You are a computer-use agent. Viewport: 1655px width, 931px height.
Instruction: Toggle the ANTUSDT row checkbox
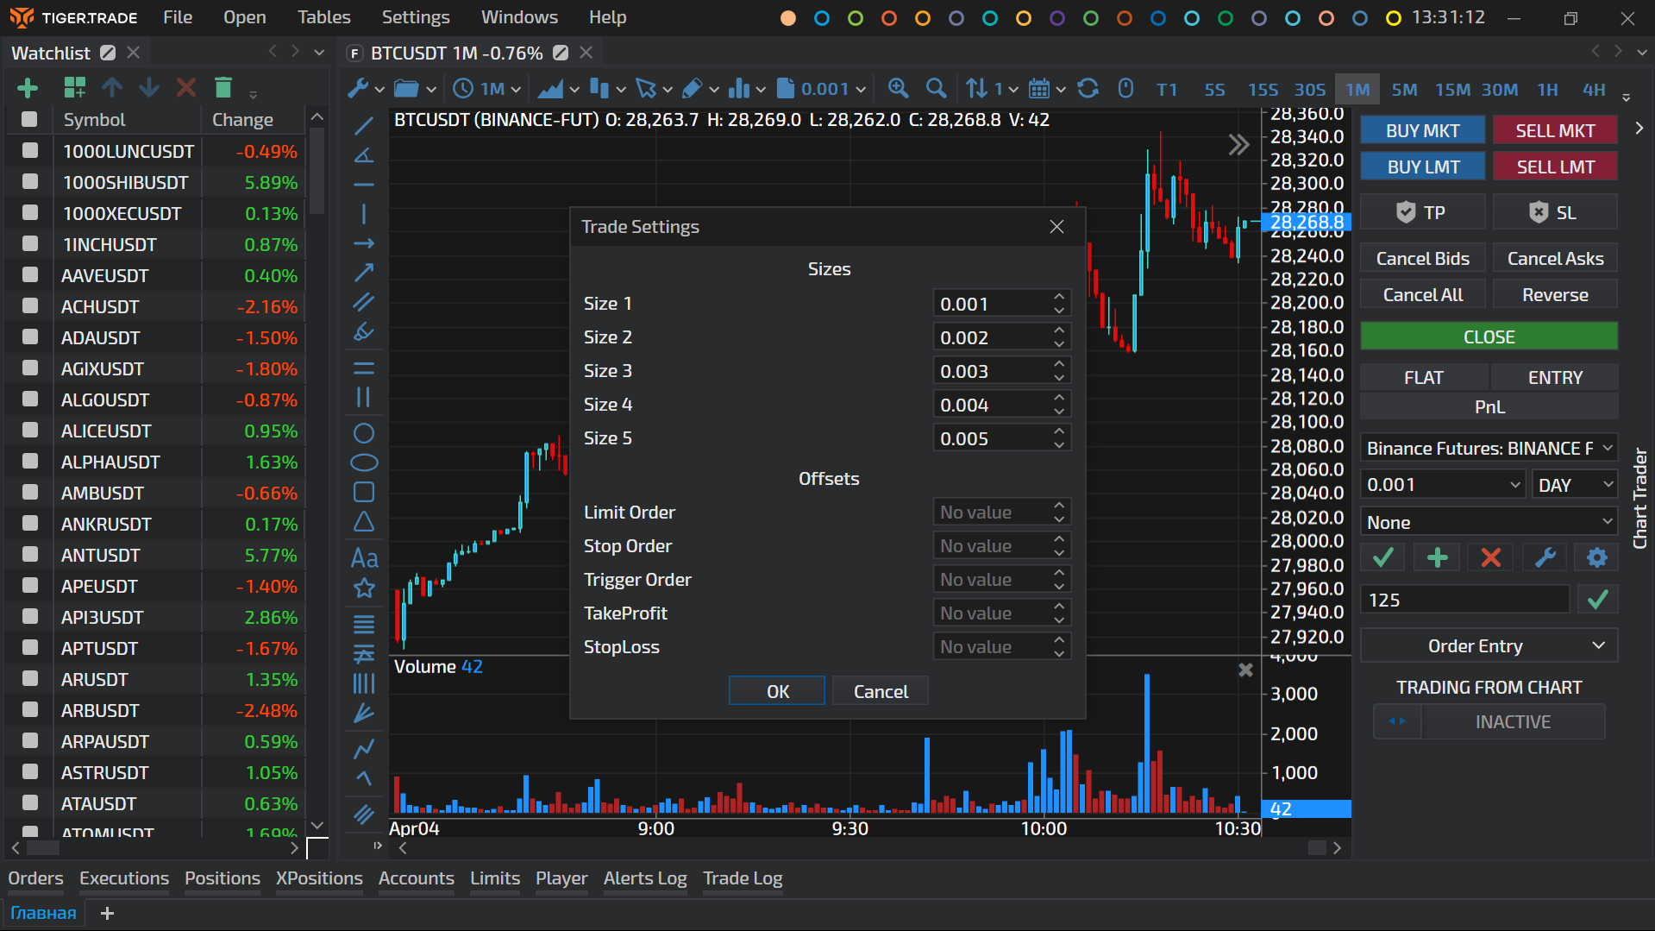[30, 555]
